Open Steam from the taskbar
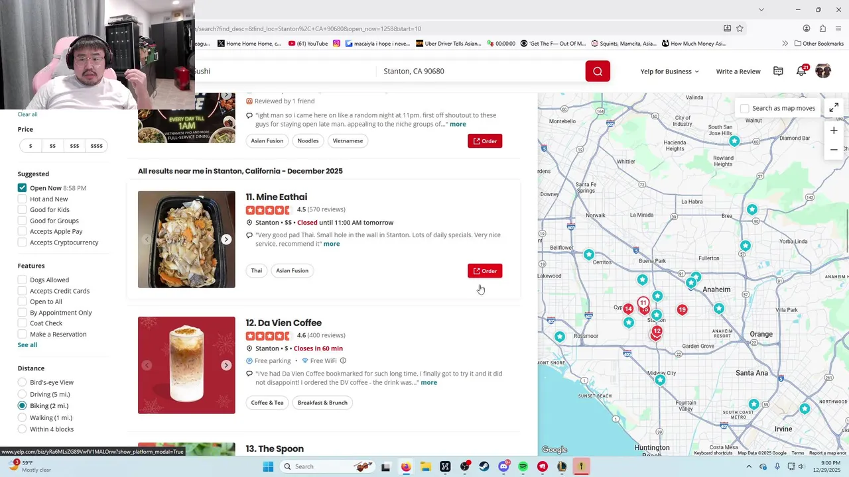Screen dimensions: 849x477 click(x=484, y=466)
